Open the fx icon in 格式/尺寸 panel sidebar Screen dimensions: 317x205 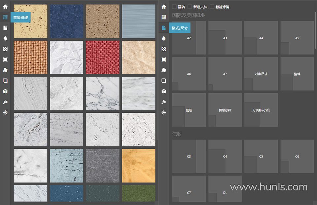point(164,102)
